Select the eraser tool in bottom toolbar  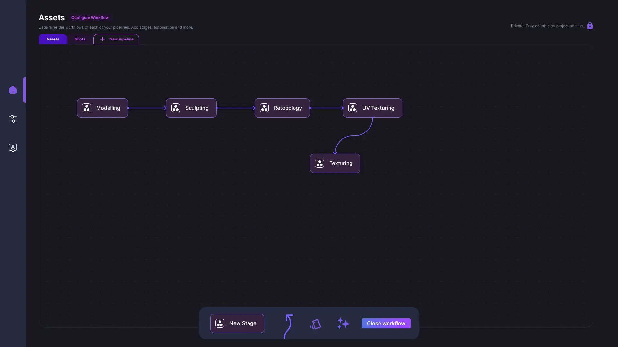coord(315,324)
